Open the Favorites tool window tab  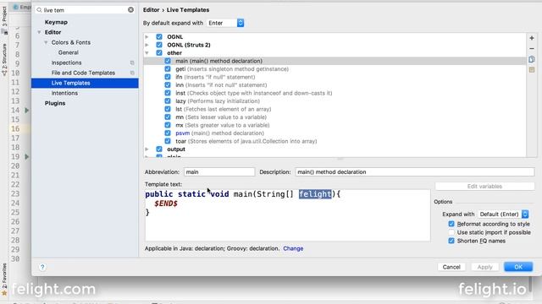[x=4, y=279]
